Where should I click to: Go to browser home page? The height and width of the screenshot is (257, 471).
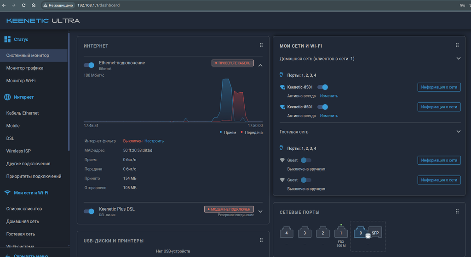pos(33,5)
